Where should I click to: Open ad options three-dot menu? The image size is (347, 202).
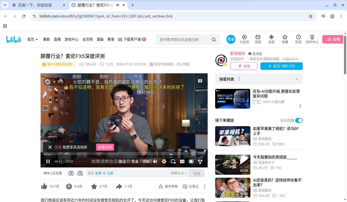[x=300, y=106]
